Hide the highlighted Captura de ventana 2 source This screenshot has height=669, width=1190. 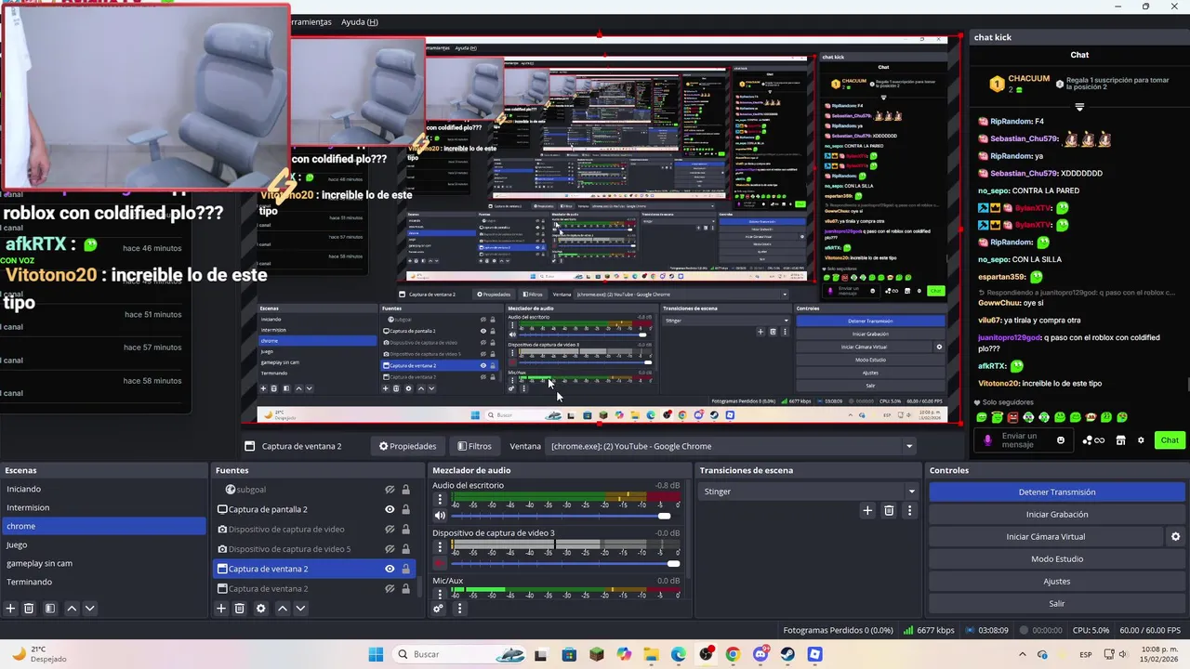point(390,569)
